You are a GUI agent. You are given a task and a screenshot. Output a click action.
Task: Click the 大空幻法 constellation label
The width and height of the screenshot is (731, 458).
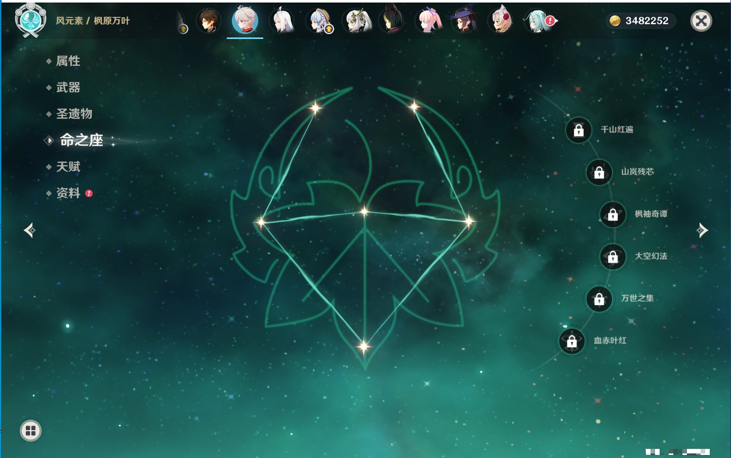652,256
